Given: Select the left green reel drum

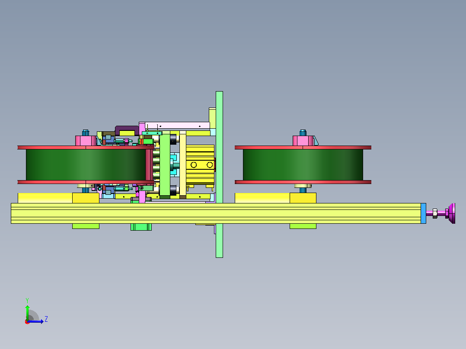Looking at the screenshot, I should 86,165.
